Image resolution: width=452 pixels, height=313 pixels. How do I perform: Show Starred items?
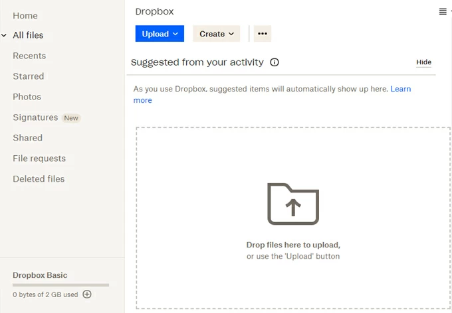(29, 76)
